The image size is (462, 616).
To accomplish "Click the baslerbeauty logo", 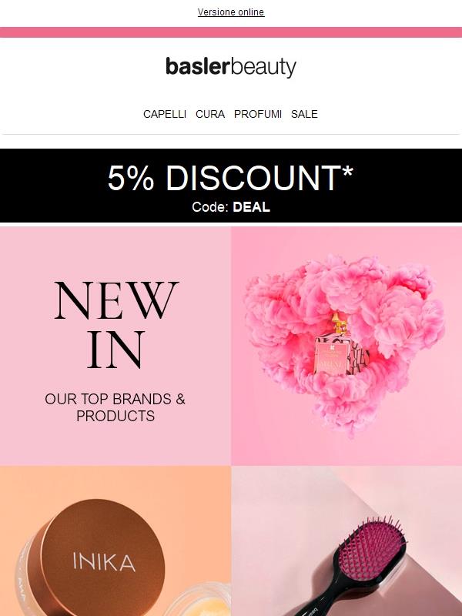I will (231, 67).
